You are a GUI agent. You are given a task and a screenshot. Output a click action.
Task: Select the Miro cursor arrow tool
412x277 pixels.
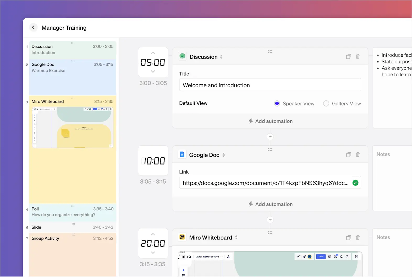point(184,270)
